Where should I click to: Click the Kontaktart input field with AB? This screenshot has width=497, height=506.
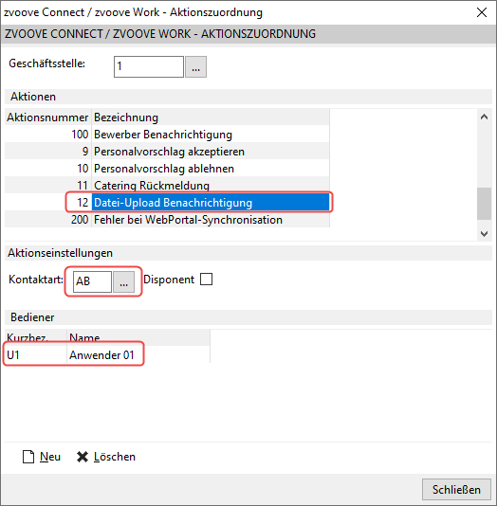click(x=92, y=281)
